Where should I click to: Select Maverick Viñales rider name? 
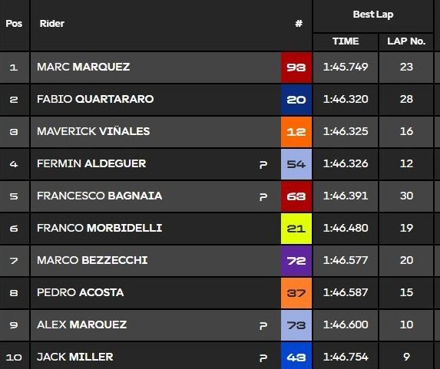coord(94,131)
